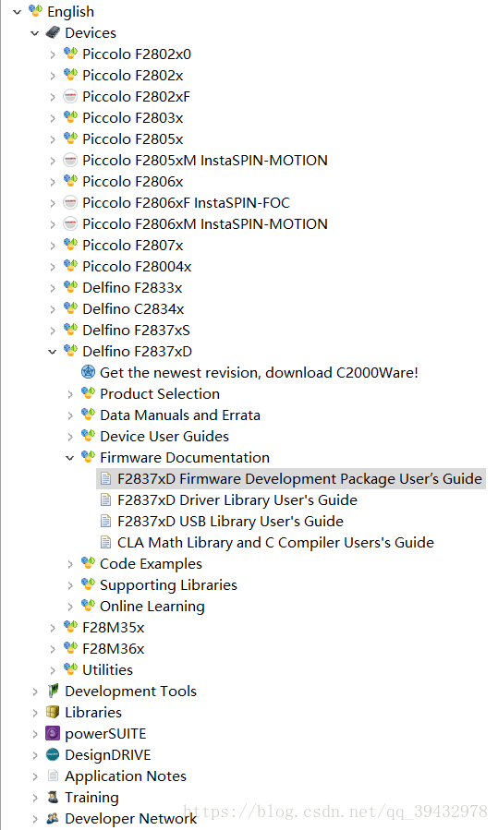Expand the Piccolo F2802x0 node

point(53,54)
